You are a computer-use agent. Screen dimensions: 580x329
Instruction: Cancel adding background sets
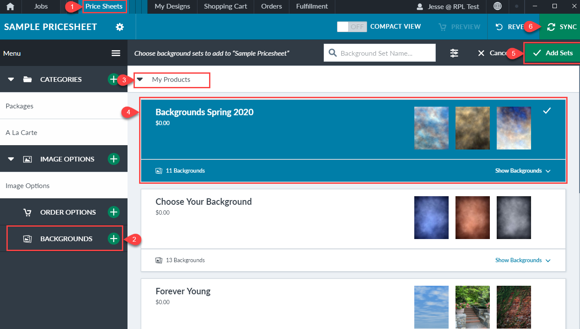(x=494, y=53)
